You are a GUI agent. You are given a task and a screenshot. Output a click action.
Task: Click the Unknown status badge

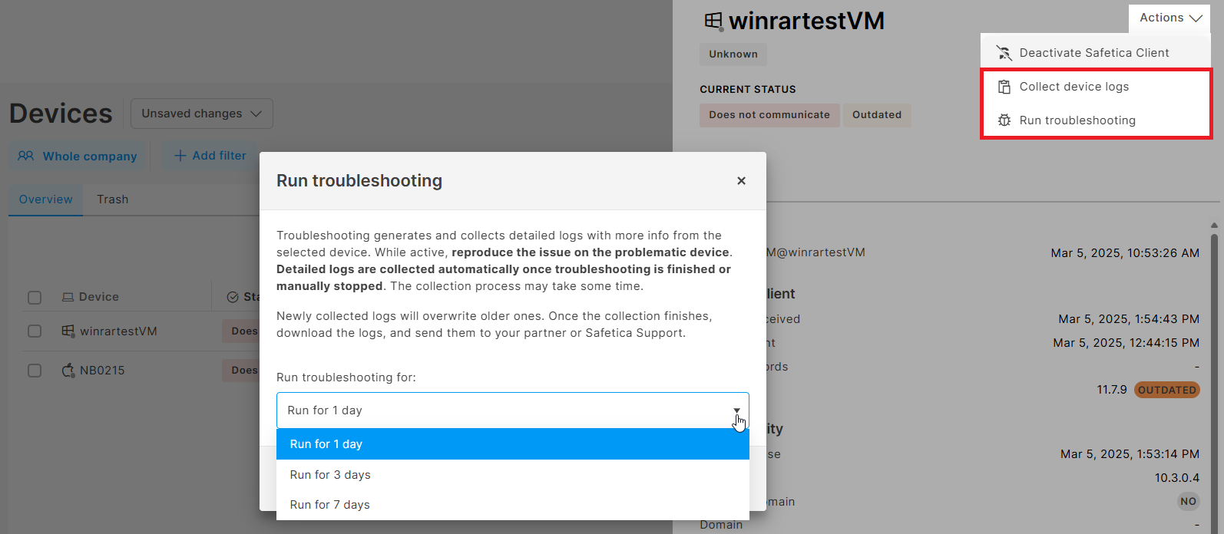(733, 54)
